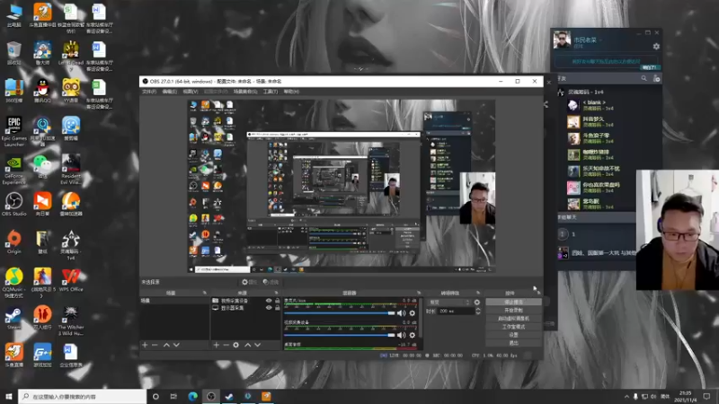
Task: Open second mixer channel's settings gear
Action: 413,335
